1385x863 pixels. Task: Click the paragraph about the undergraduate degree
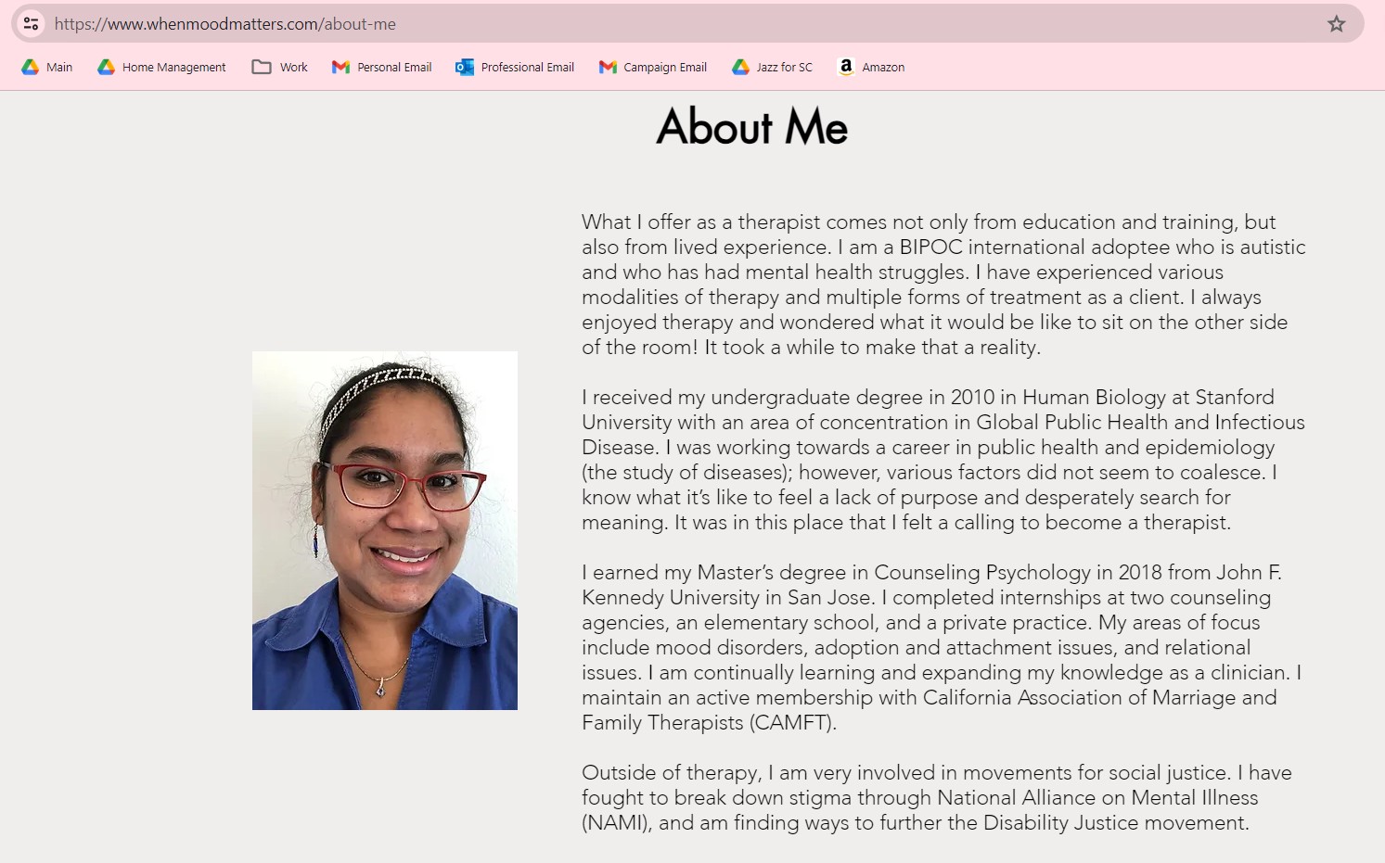(x=942, y=460)
